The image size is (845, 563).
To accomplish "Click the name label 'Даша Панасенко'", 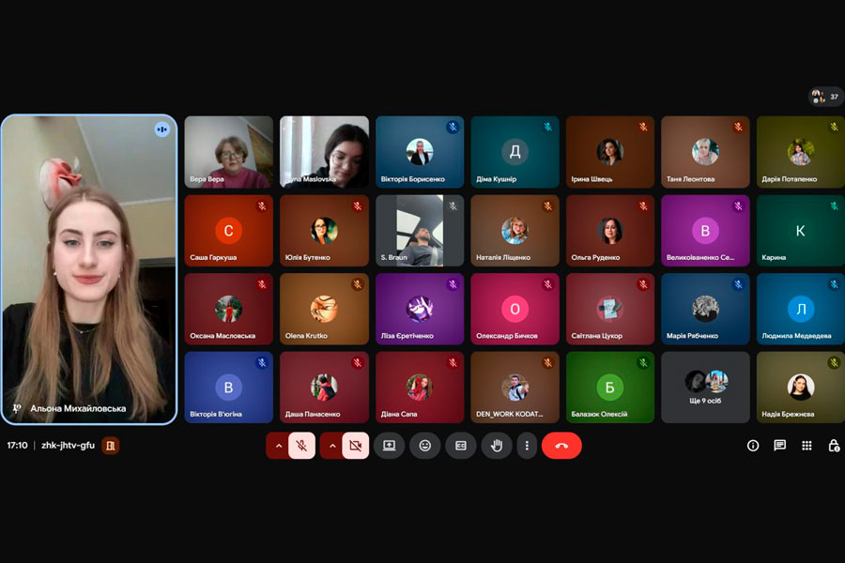I will pos(313,415).
